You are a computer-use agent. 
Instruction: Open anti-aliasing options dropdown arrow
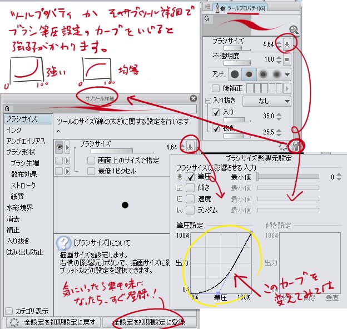pos(287,74)
